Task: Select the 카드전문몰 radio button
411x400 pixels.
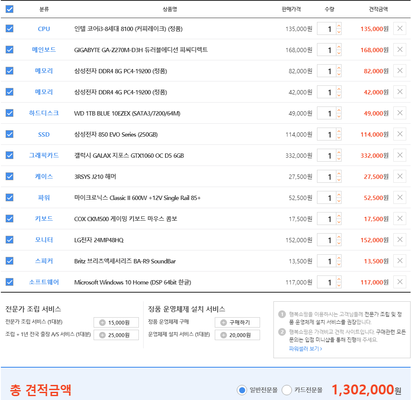Action: (x=287, y=390)
